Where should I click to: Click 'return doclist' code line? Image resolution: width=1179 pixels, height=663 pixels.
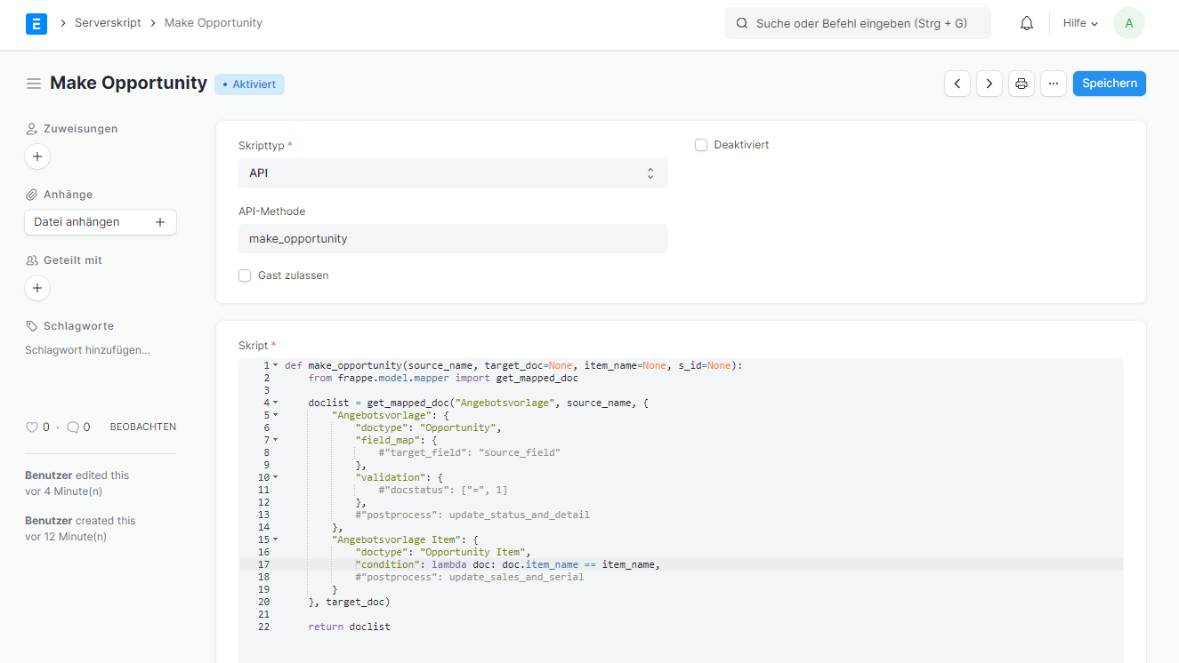point(349,627)
